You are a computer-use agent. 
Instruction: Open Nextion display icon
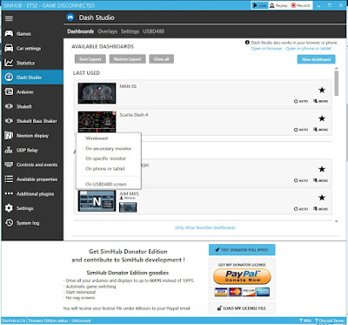[9, 135]
